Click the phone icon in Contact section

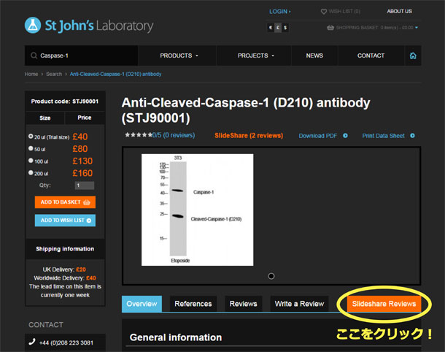point(32,342)
